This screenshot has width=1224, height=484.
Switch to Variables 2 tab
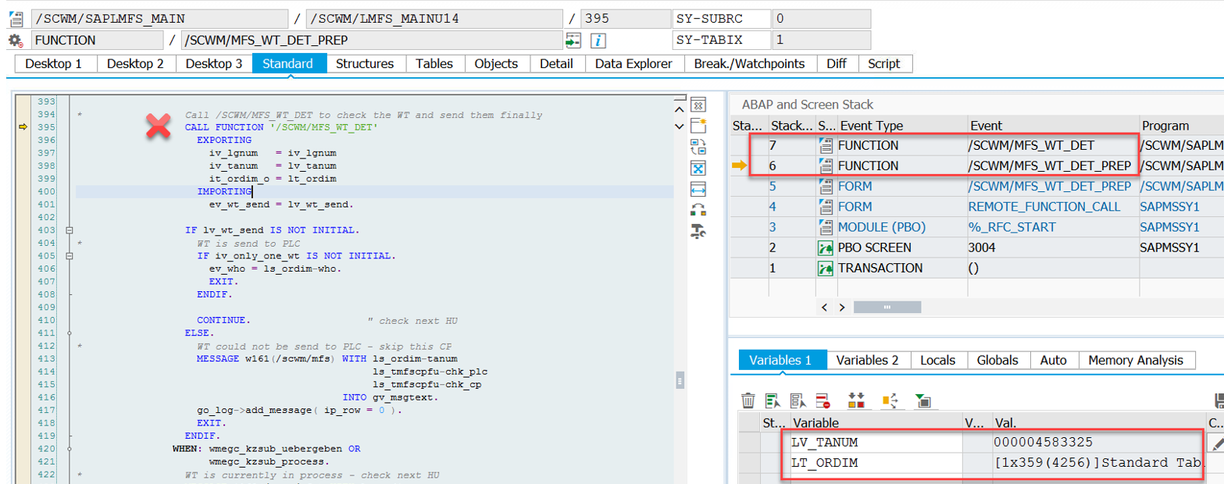(x=867, y=360)
